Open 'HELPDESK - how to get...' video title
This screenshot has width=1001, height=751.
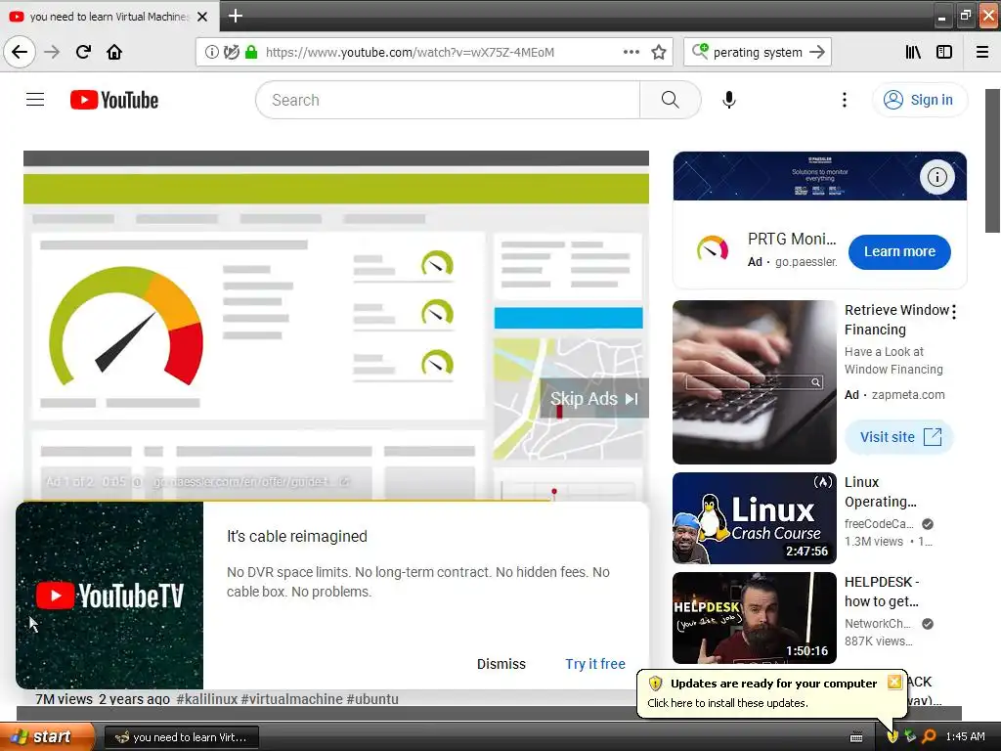click(x=882, y=592)
